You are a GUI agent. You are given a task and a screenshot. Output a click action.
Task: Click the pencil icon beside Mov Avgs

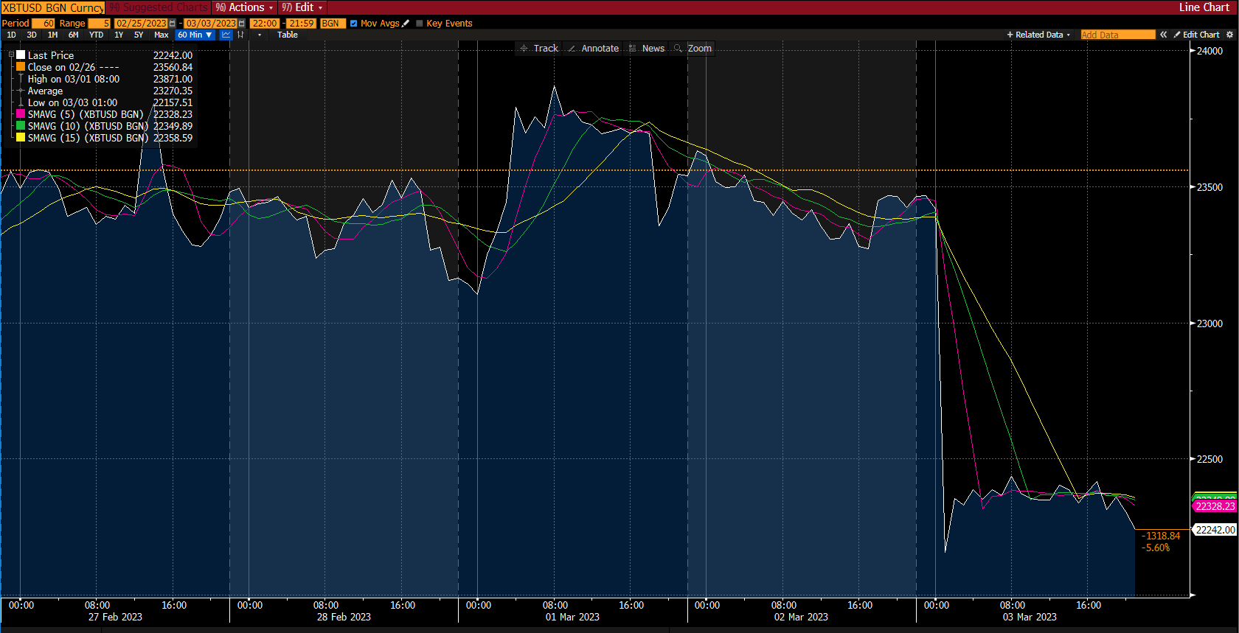click(x=406, y=24)
